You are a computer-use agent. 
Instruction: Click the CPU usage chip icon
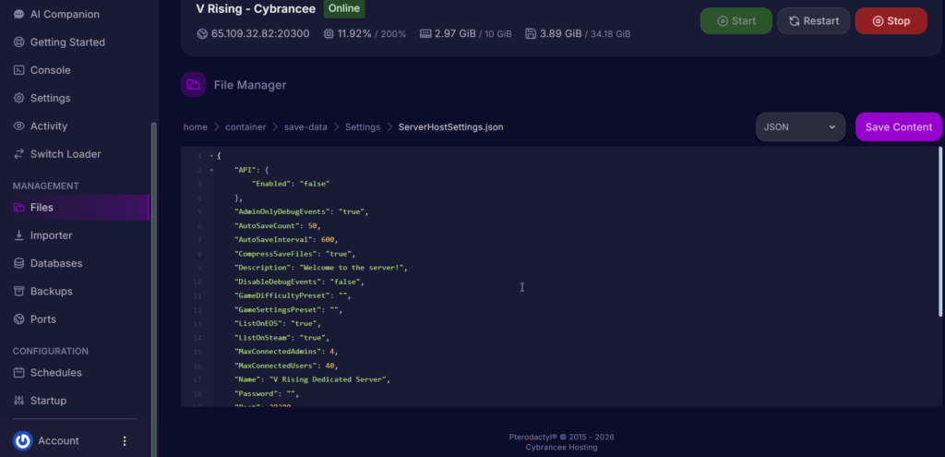click(329, 34)
